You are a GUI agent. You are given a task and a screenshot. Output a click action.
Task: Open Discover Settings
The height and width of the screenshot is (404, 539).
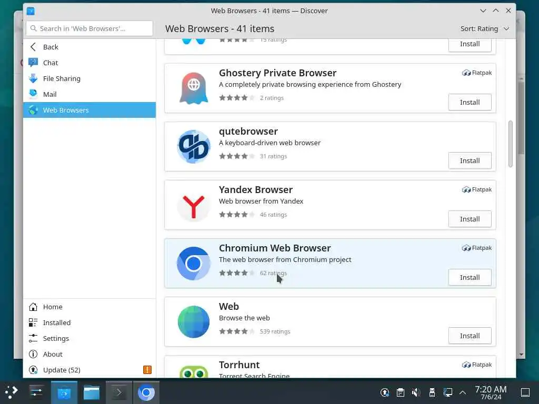coord(89,338)
